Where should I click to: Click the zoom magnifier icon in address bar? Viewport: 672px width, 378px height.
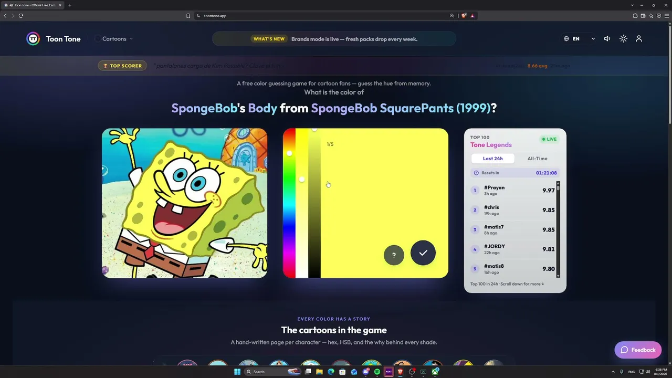coord(452,16)
